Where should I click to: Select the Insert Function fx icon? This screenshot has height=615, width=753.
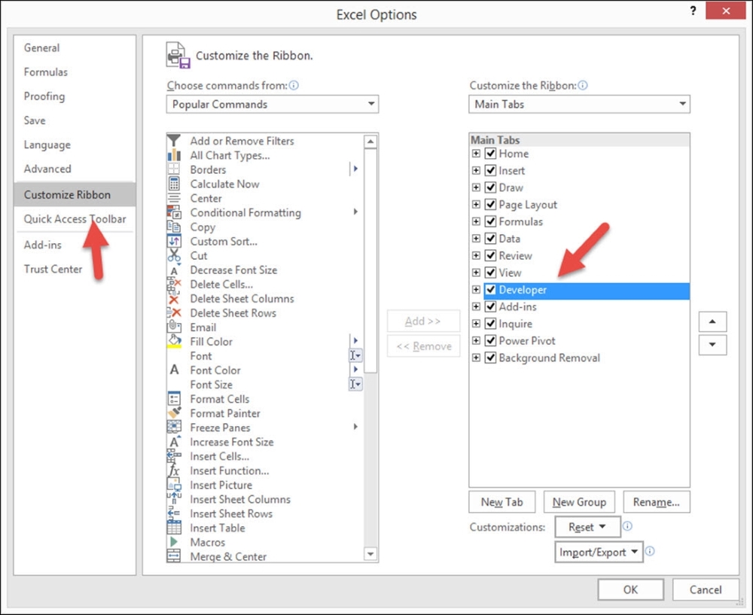pyautogui.click(x=174, y=470)
